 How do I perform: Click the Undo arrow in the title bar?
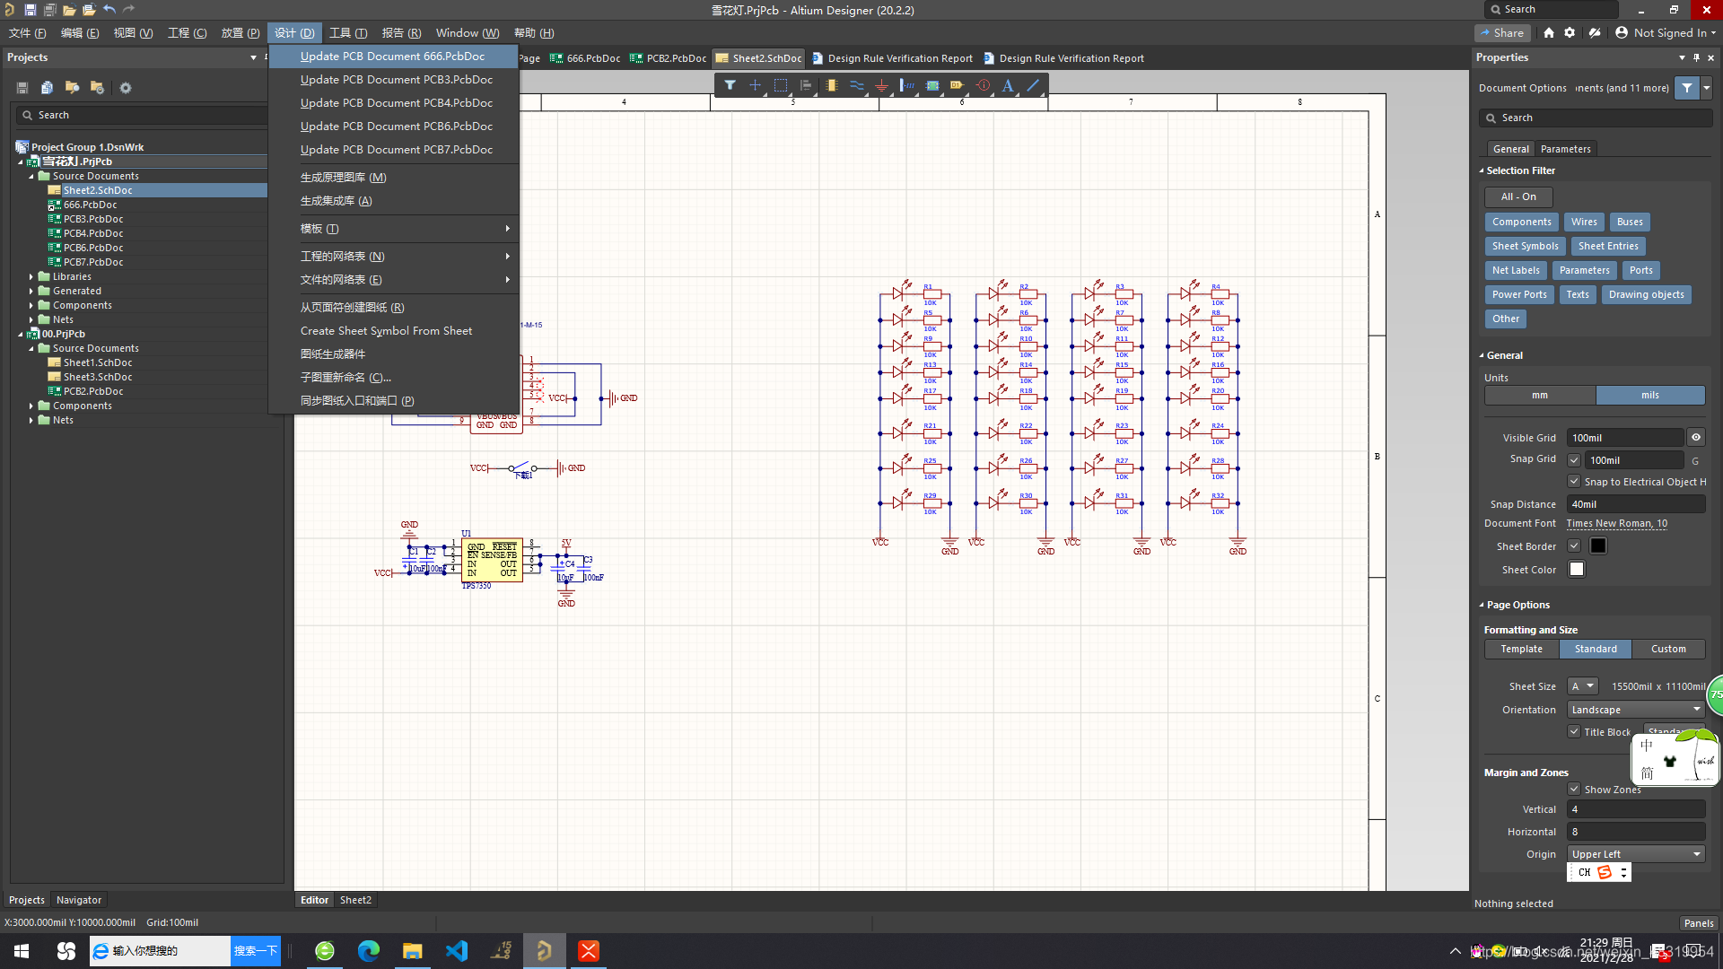(x=109, y=10)
